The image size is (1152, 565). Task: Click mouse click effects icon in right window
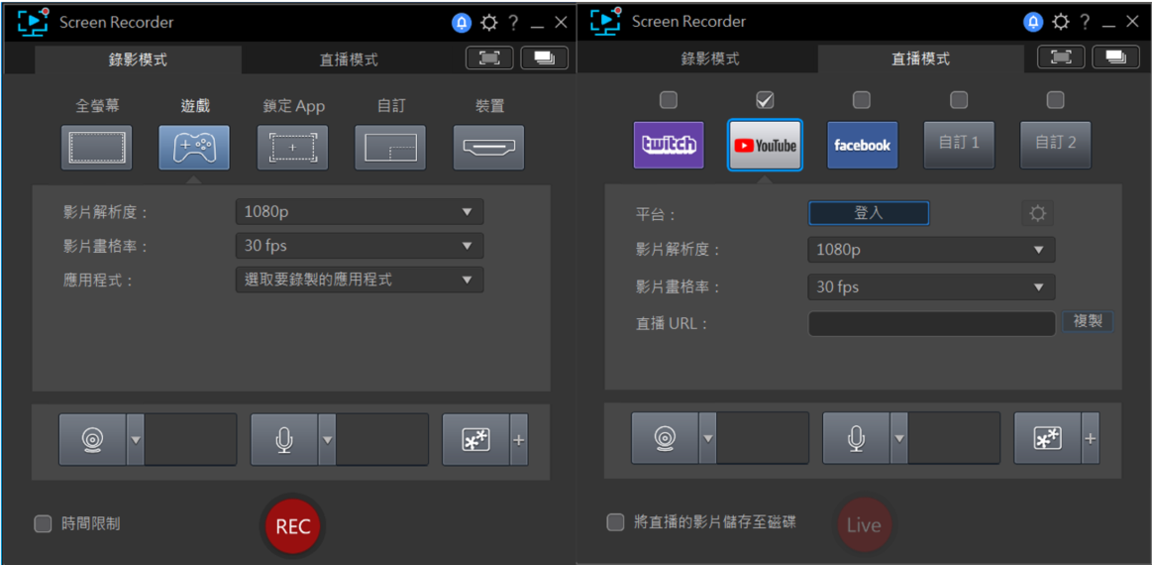coord(1048,438)
